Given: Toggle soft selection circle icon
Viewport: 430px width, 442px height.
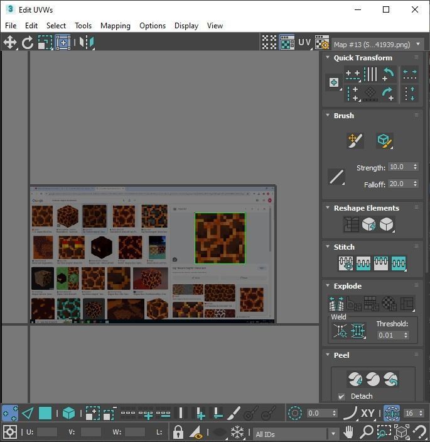Looking at the screenshot, I should (294, 414).
